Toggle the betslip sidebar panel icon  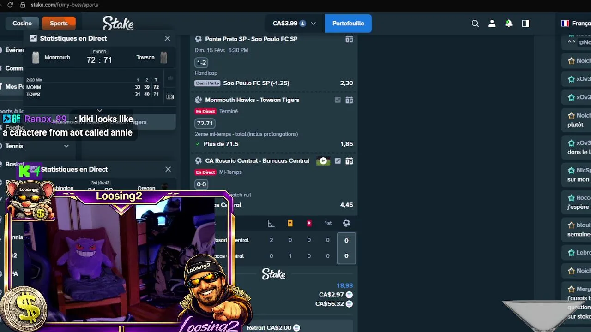tap(525, 24)
